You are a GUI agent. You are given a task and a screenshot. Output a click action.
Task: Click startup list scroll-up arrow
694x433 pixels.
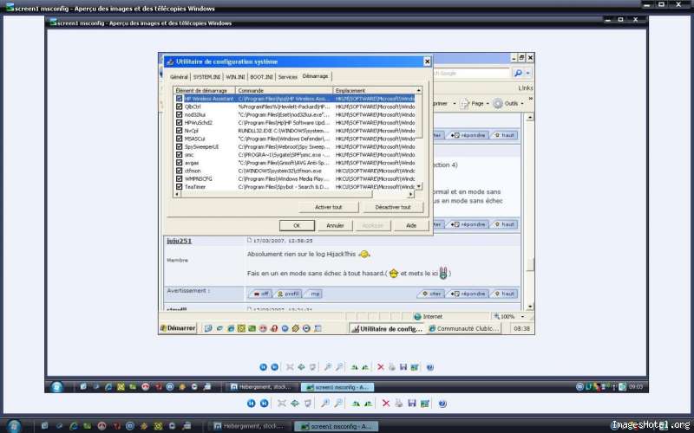419,90
